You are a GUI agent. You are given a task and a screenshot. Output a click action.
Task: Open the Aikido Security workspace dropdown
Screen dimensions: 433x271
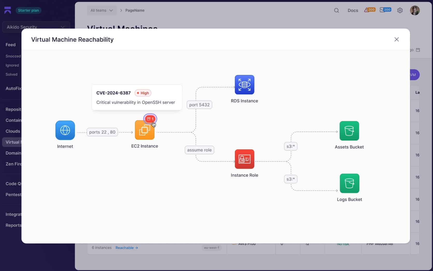point(36,27)
